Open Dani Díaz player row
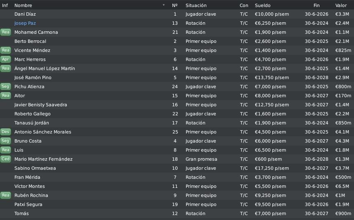This screenshot has width=354, height=220. tap(177, 14)
